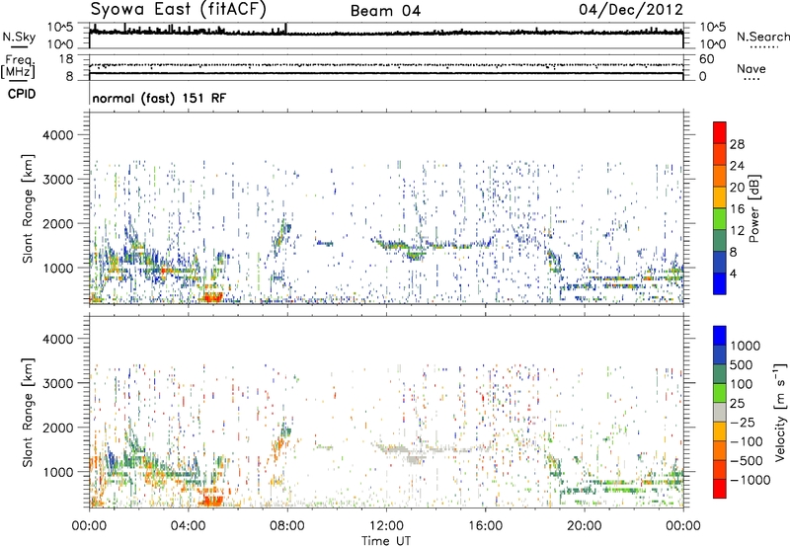Viewport: 790px width, 547px height.
Task: Click the "500" label on velocity colorbar
Action: tap(742, 365)
